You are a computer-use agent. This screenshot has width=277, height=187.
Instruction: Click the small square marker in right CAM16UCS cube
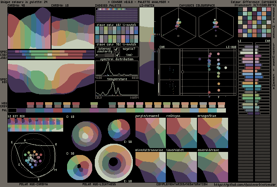(216, 36)
